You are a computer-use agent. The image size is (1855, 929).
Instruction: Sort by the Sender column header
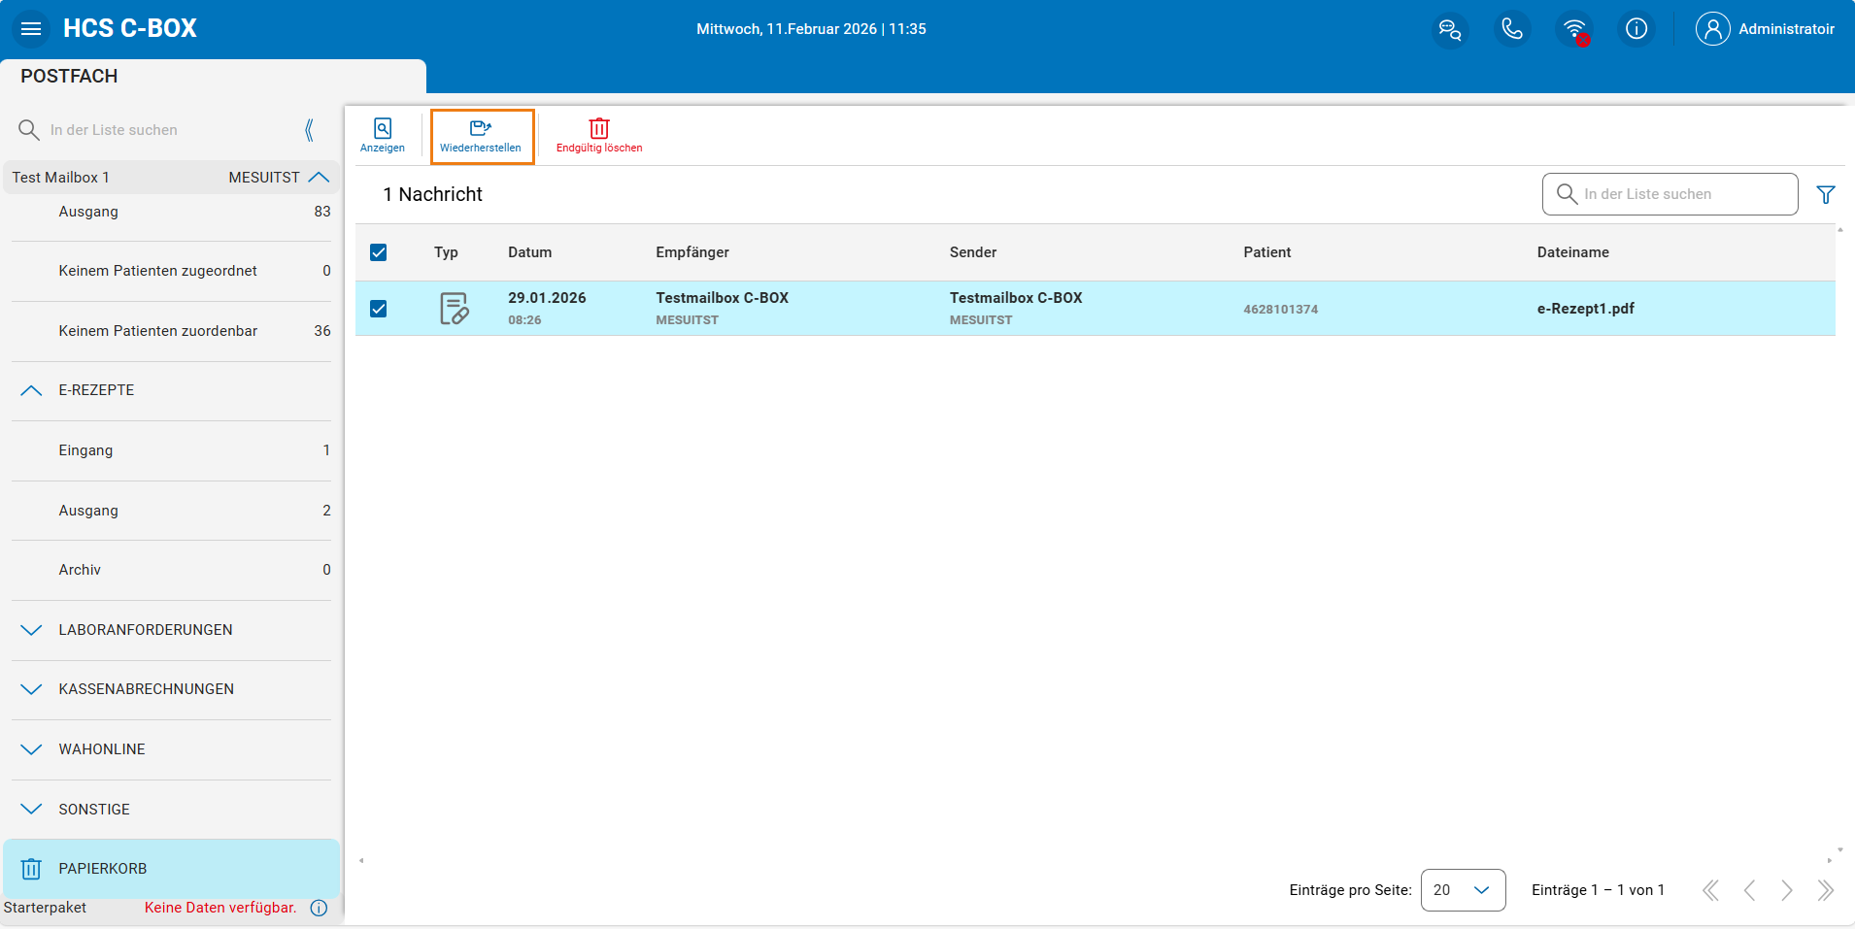click(x=973, y=252)
